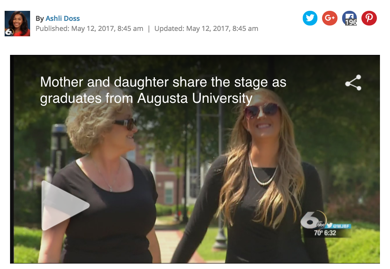Open Ashli Doss author page link
Viewport: 390px width, 269px height.
coord(63,19)
